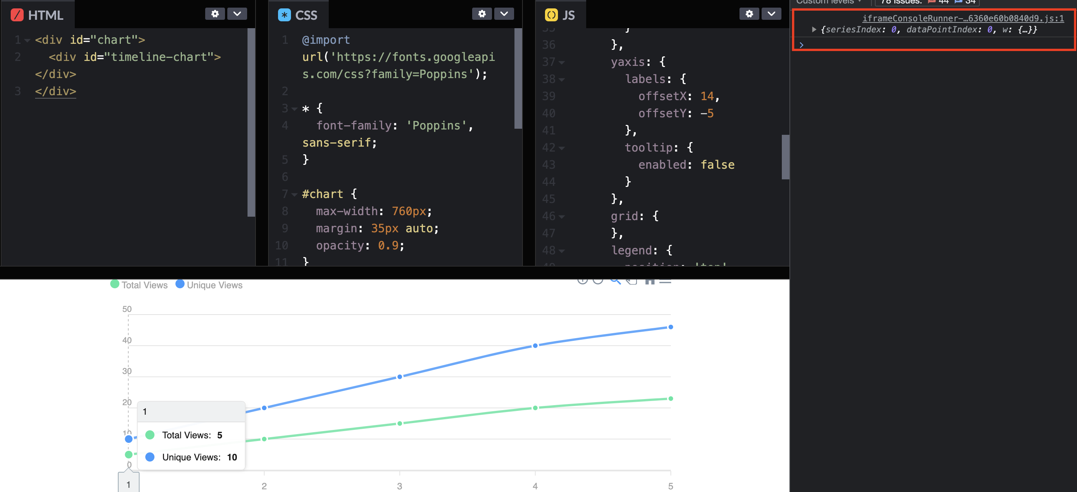1077x492 pixels.
Task: Click the green Total Views swatch in the tooltip
Action: tap(150, 435)
